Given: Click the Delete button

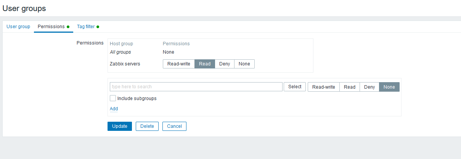Looking at the screenshot, I should click(147, 126).
